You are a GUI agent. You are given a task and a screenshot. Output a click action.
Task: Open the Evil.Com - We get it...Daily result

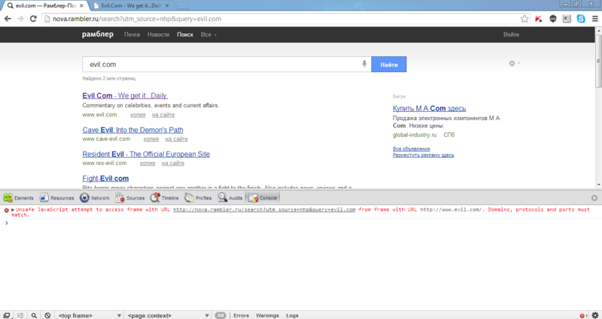coord(125,96)
